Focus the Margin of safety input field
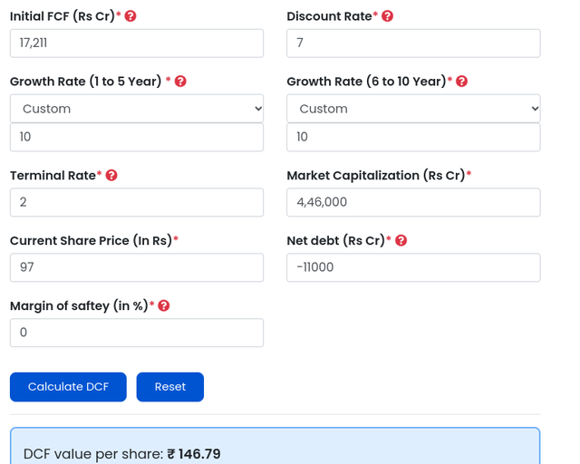Viewport: 580px width, 464px height. (137, 333)
